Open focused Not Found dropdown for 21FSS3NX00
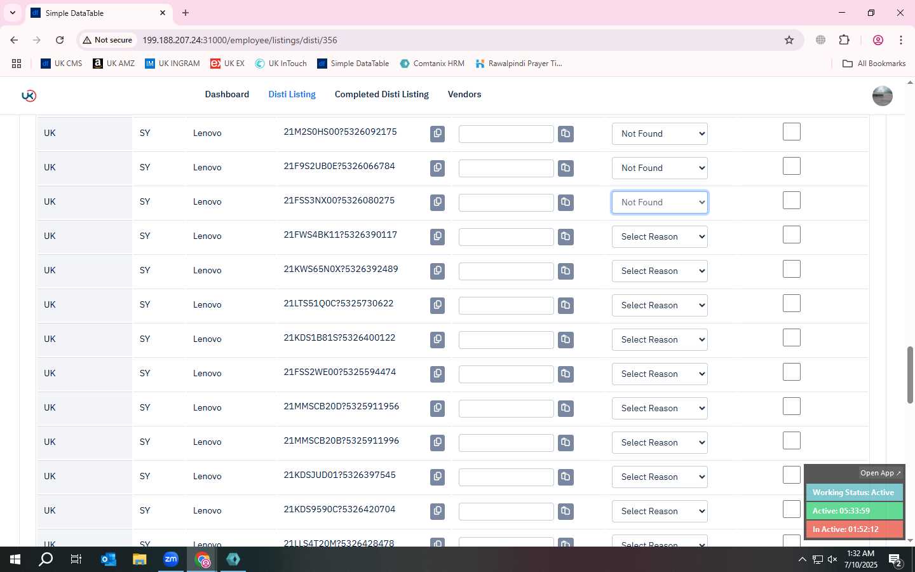 click(x=660, y=202)
